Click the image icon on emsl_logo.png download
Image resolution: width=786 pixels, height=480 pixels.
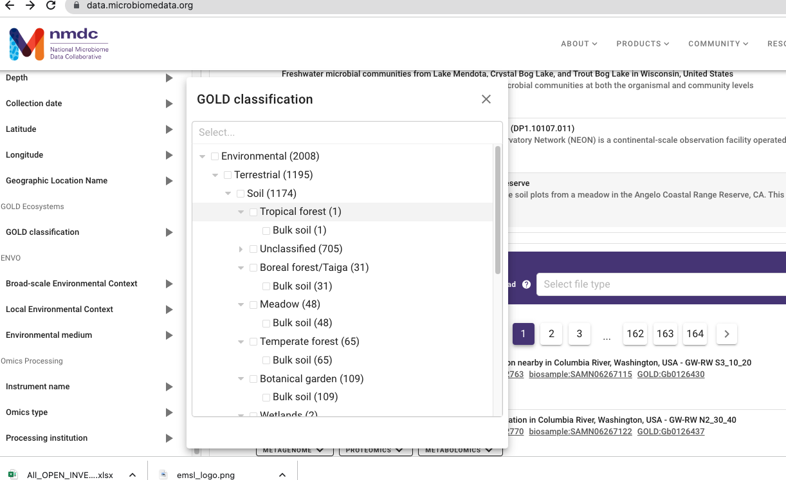[x=163, y=475]
